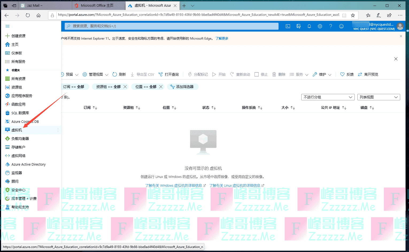The width and height of the screenshot is (409, 252).
Task: Open the grouping dropdown 不进行分组
Action: click(328, 97)
